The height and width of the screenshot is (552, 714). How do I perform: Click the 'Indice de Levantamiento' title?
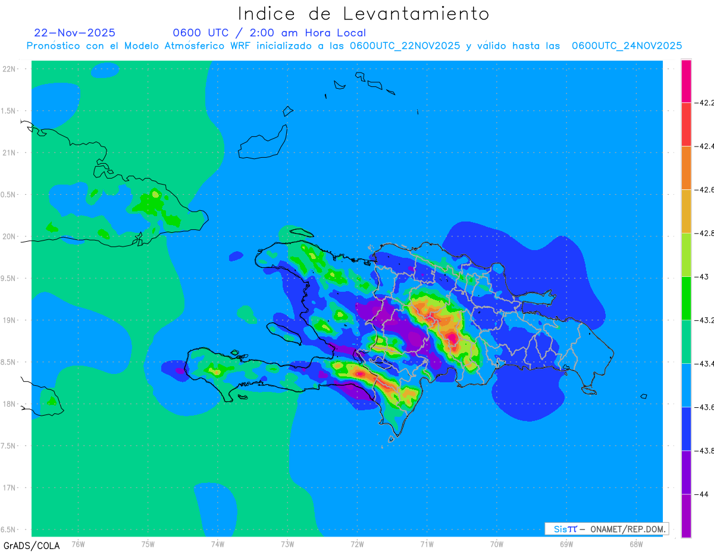click(364, 14)
